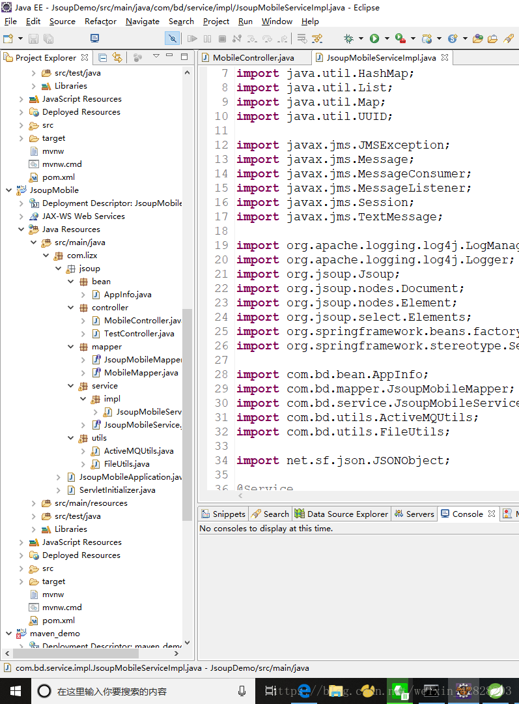Collapse the mapper package

71,347
